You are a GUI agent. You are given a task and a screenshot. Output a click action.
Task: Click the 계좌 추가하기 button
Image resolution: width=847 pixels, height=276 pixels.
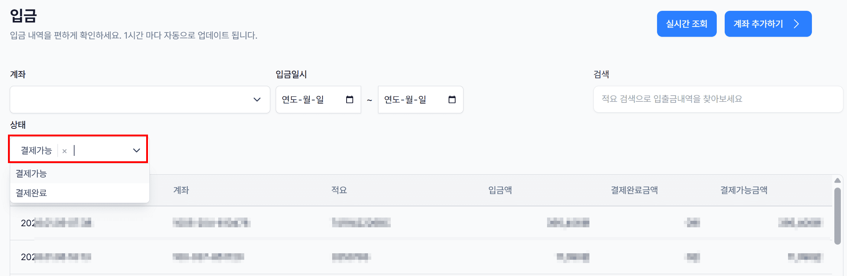tap(768, 24)
